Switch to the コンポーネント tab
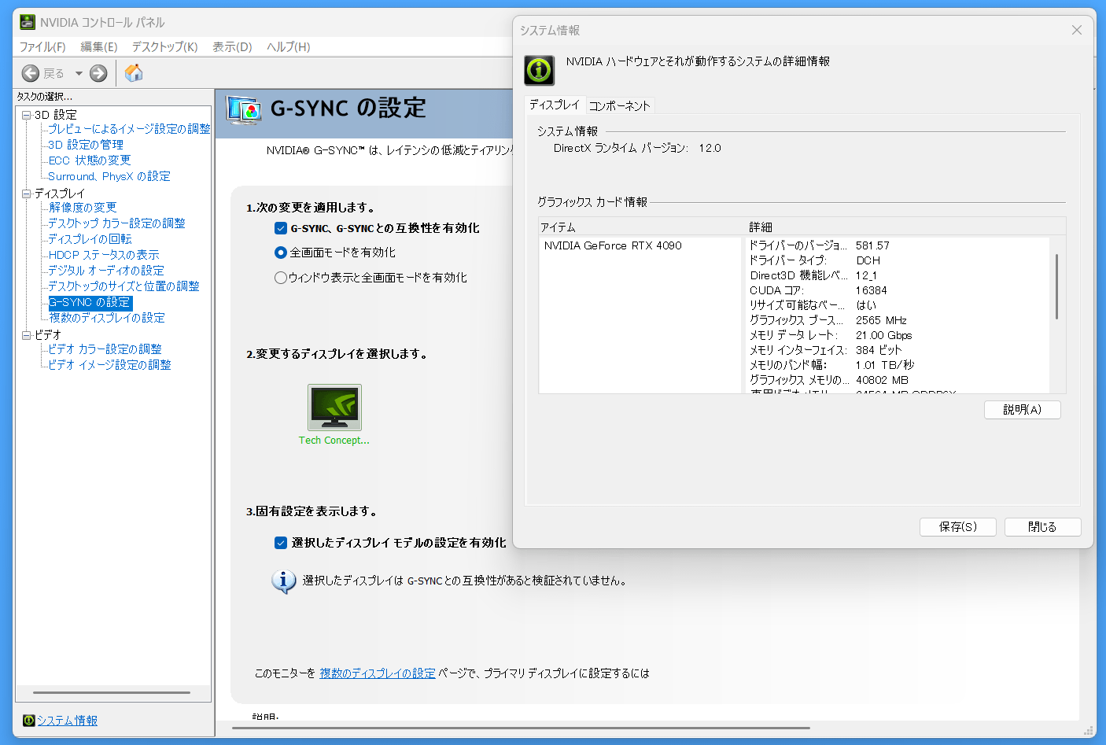The height and width of the screenshot is (745, 1106). [620, 105]
